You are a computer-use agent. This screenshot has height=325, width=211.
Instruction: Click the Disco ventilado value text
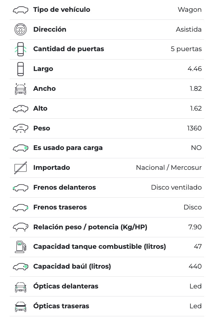click(x=176, y=188)
